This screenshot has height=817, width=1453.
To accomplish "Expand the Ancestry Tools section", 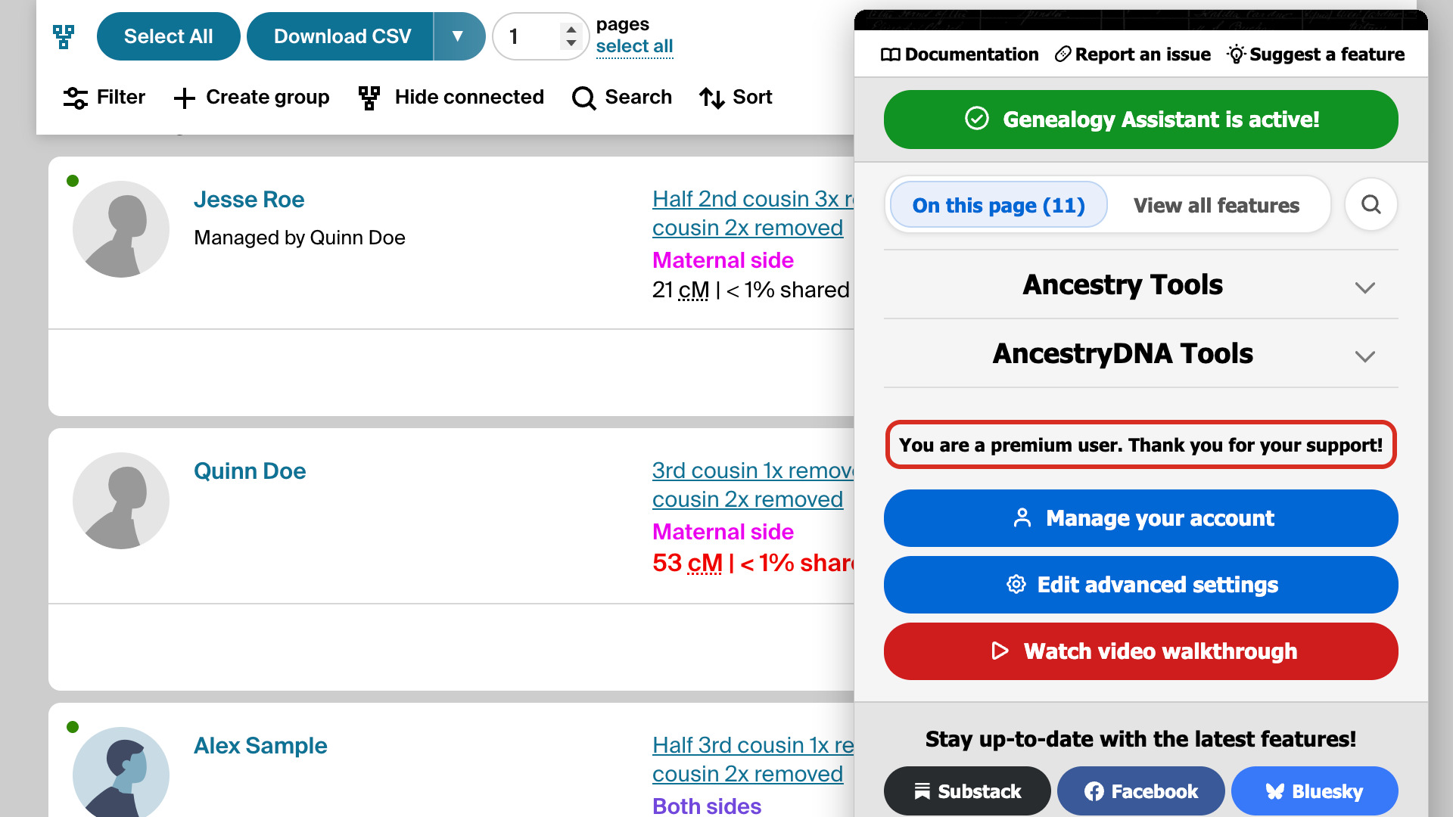I will 1141,285.
